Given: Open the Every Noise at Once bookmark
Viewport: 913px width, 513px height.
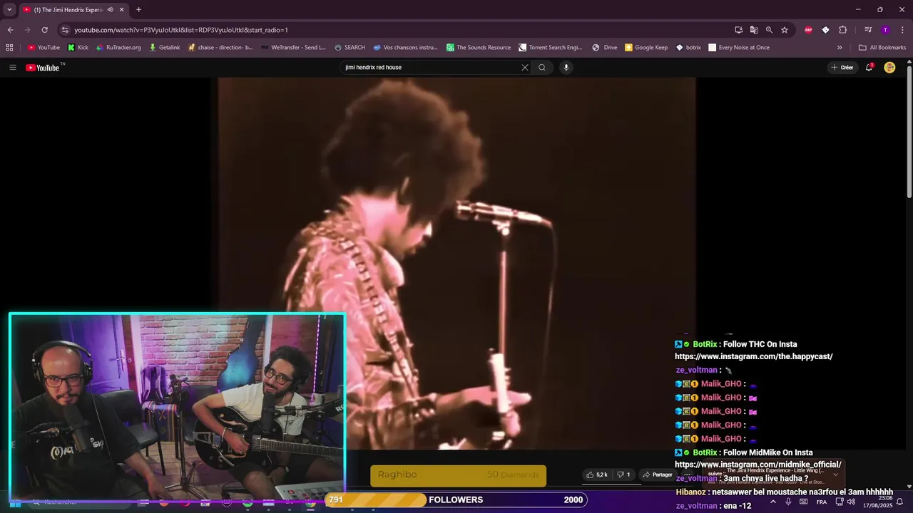Looking at the screenshot, I should click(738, 48).
